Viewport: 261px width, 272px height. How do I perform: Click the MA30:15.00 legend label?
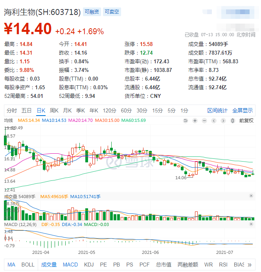tap(107, 120)
